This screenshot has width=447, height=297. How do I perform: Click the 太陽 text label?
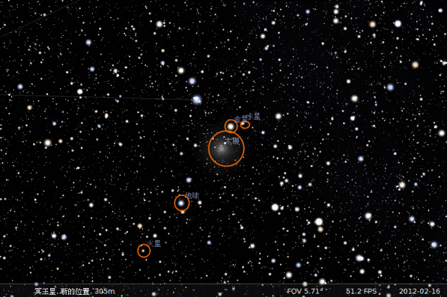pyautogui.click(x=232, y=141)
